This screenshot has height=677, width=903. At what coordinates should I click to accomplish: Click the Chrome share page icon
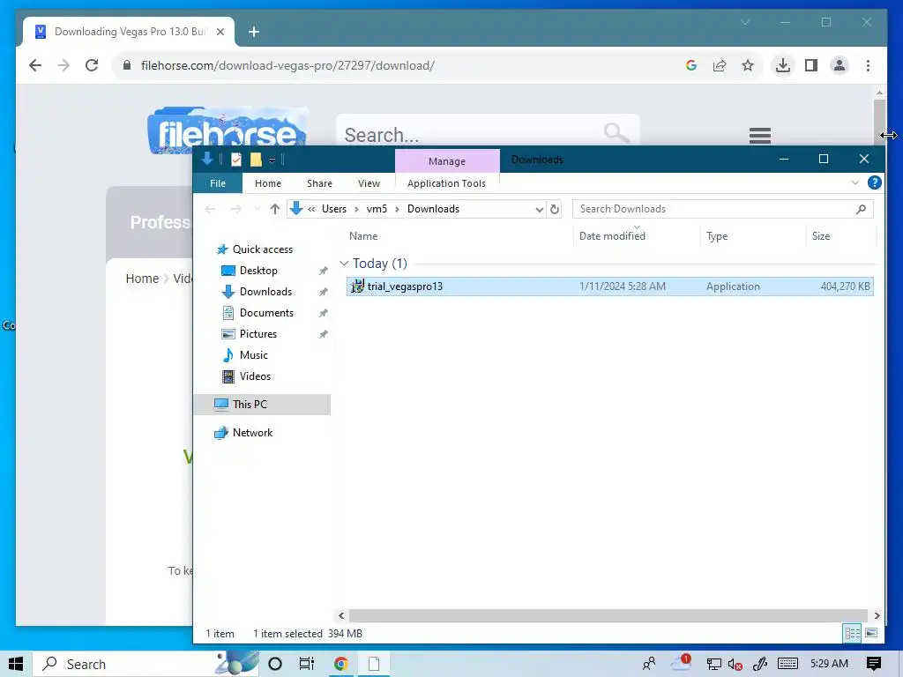(x=720, y=65)
